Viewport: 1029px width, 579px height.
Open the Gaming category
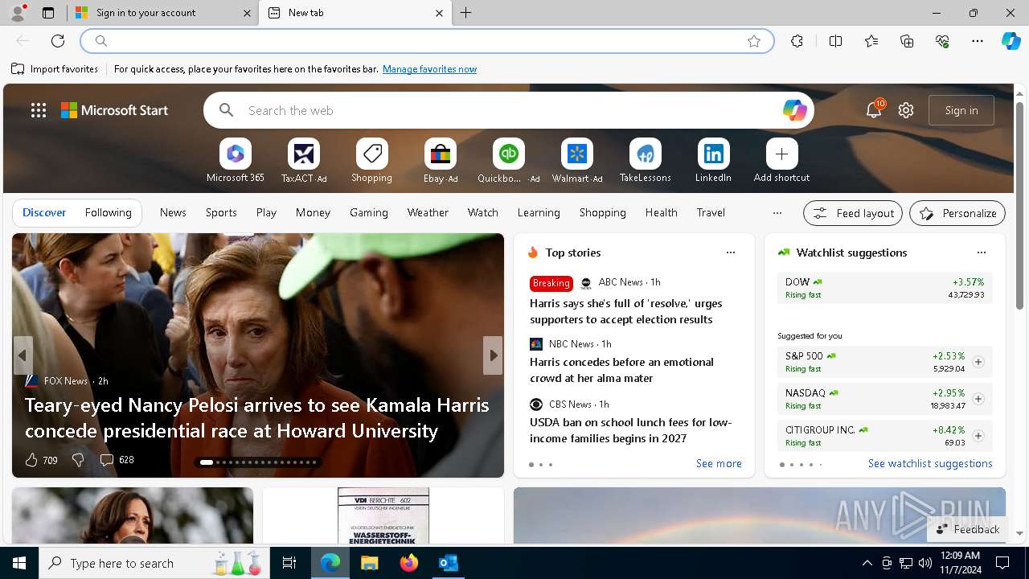pyautogui.click(x=369, y=212)
